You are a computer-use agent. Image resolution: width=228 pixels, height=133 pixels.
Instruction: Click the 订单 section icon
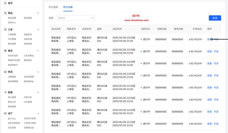pyautogui.click(x=5, y=30)
